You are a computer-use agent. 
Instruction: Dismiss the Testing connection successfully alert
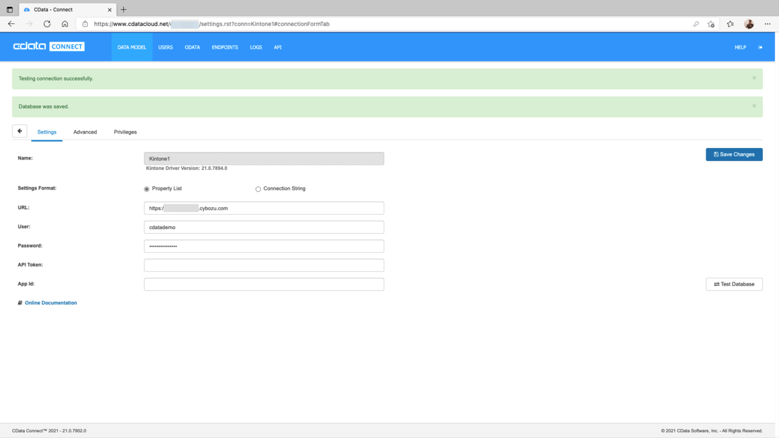[x=754, y=78]
